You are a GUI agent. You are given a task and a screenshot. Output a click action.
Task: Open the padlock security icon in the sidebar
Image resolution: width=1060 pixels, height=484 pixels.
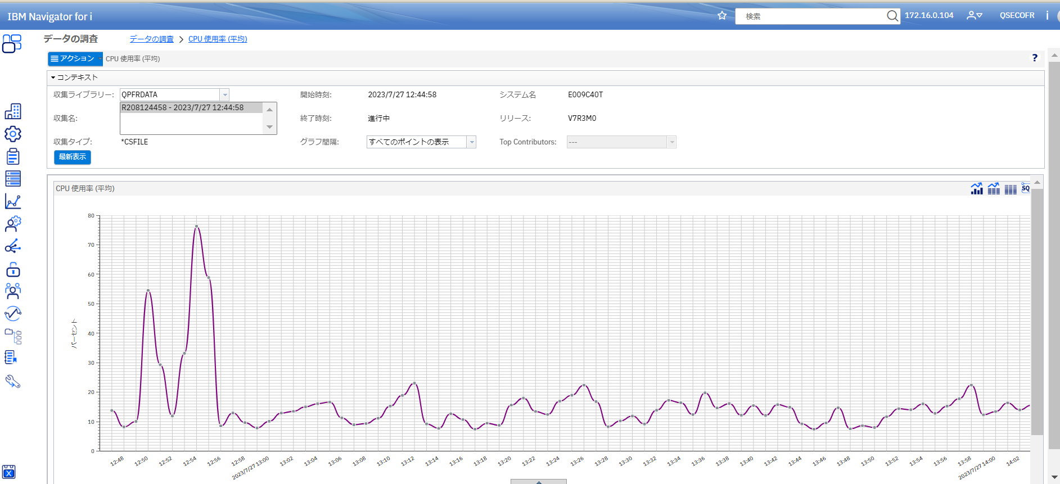tap(13, 269)
